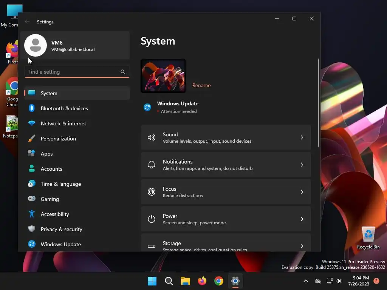Click the Focus icon
This screenshot has width=387, height=290.
151,191
